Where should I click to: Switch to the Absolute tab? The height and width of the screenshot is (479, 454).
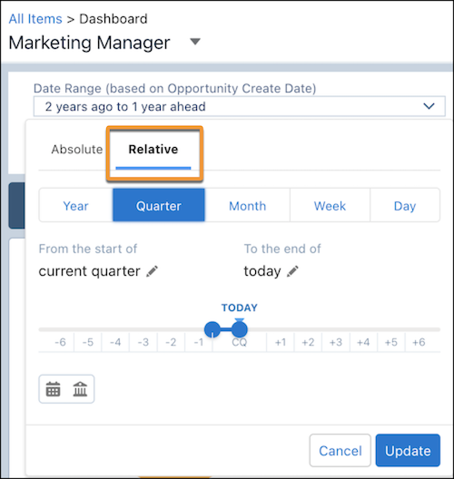pos(77,150)
